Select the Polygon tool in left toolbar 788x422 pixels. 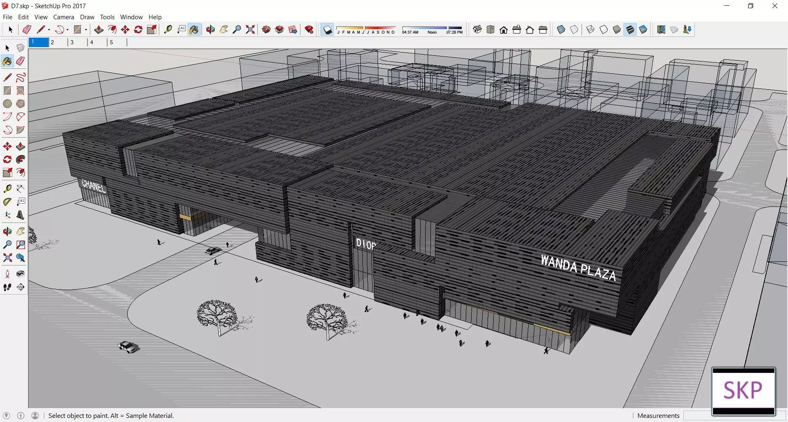(21, 104)
